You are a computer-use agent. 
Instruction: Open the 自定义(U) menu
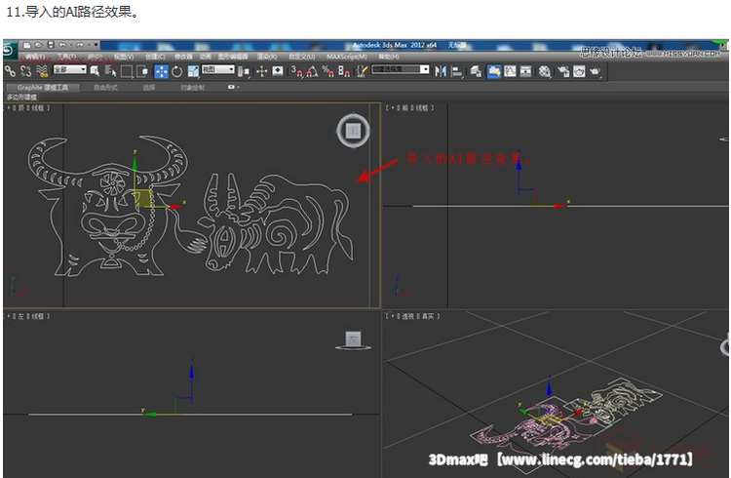(301, 57)
